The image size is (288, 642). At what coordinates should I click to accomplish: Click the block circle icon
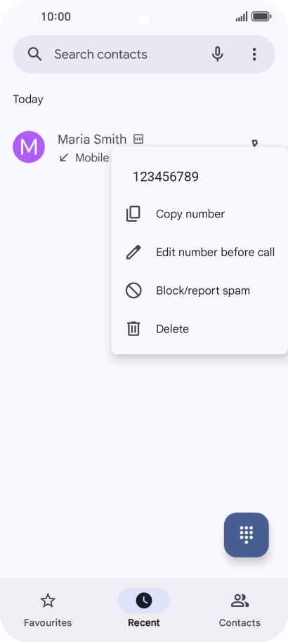[133, 290]
